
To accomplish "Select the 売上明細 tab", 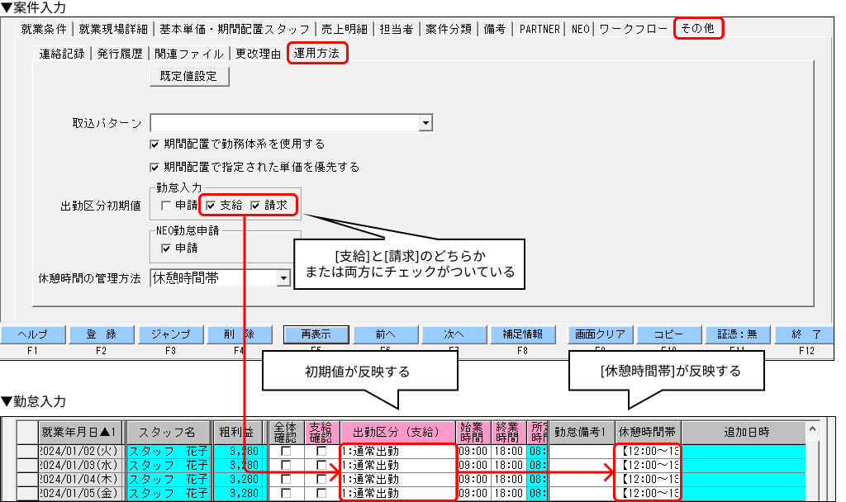I will [x=345, y=29].
